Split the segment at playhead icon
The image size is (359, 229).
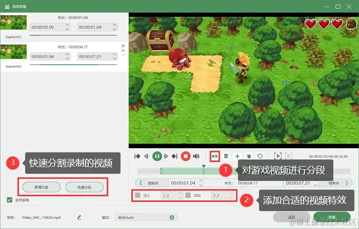[x=215, y=156]
